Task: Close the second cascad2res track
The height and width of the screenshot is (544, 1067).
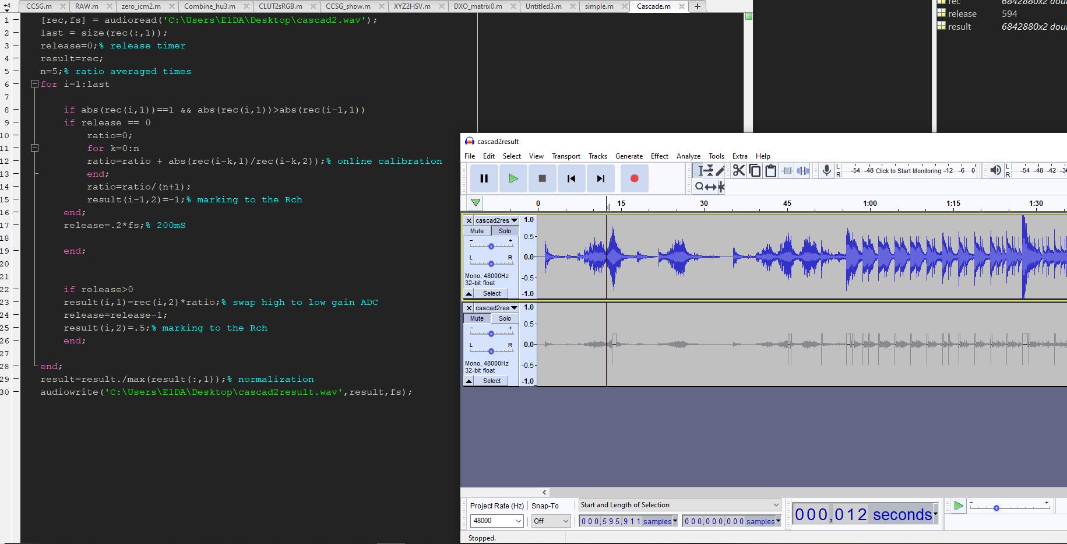Action: point(469,308)
